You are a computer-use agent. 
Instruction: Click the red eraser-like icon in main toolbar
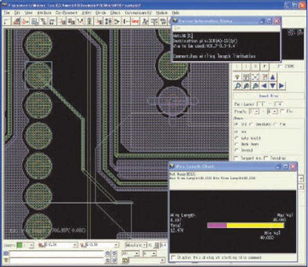[x=16, y=21]
